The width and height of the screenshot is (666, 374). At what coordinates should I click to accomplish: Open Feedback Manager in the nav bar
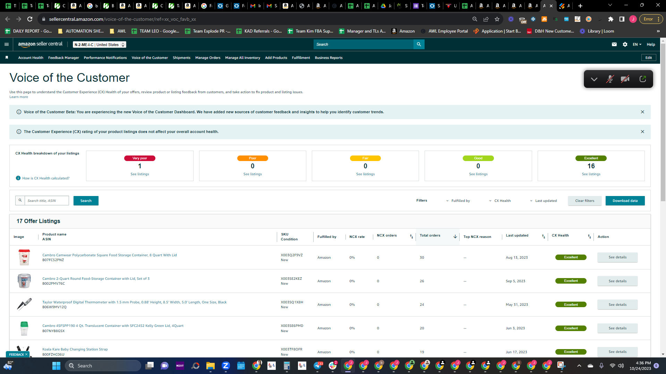(x=63, y=58)
